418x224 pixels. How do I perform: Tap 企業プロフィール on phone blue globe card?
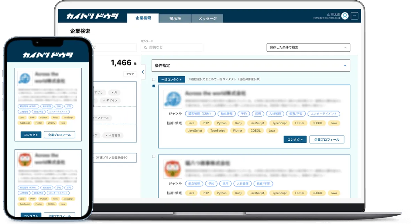tap(60, 135)
